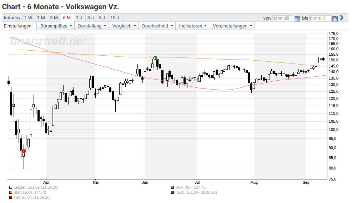Click the white Letzter legend swatch
The height and width of the screenshot is (203, 352).
(11, 187)
